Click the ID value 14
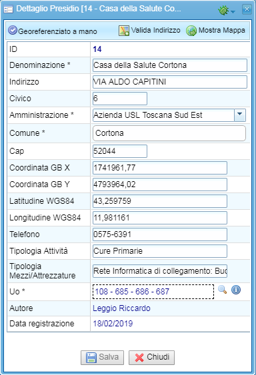This screenshot has width=256, height=375. click(x=97, y=49)
